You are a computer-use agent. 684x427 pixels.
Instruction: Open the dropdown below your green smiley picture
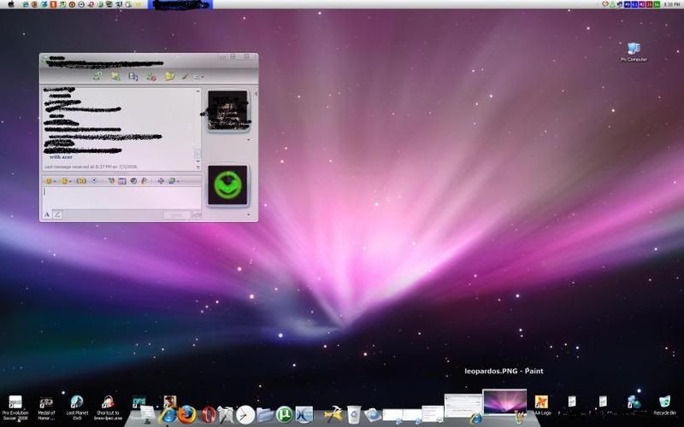[249, 214]
